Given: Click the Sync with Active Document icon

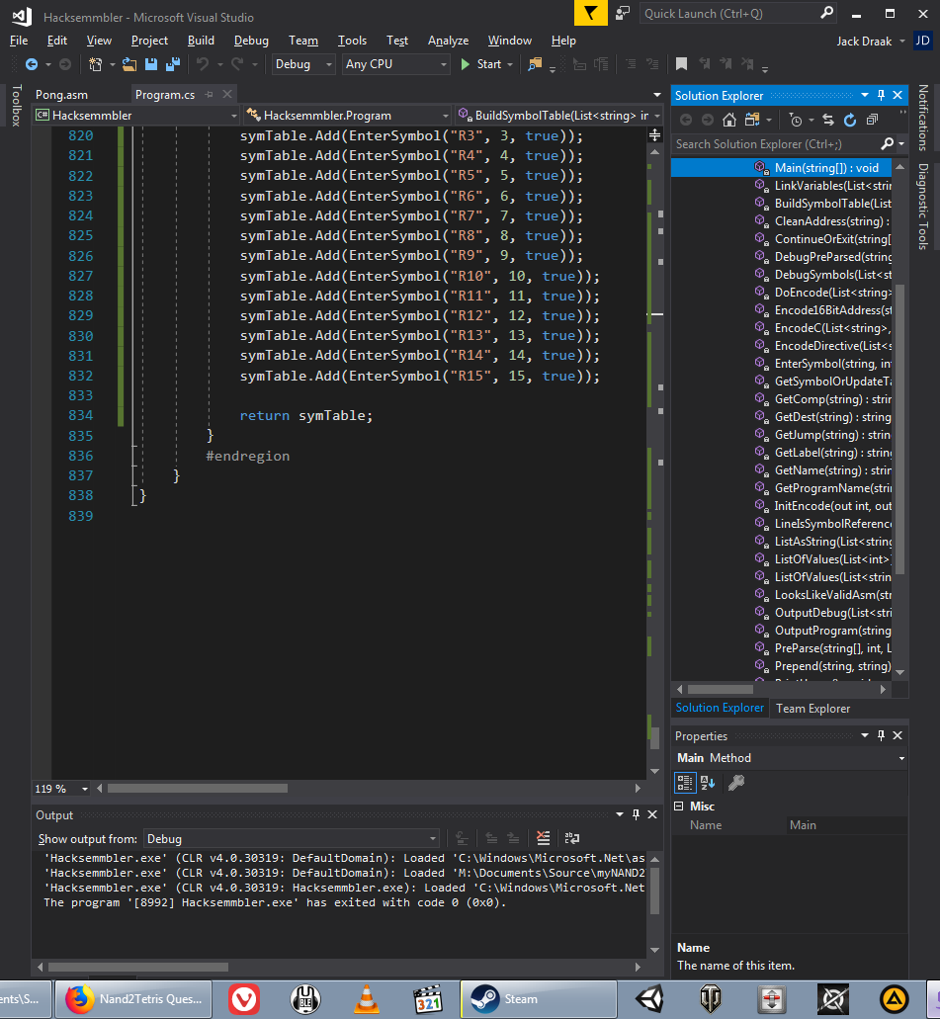Looking at the screenshot, I should point(826,120).
